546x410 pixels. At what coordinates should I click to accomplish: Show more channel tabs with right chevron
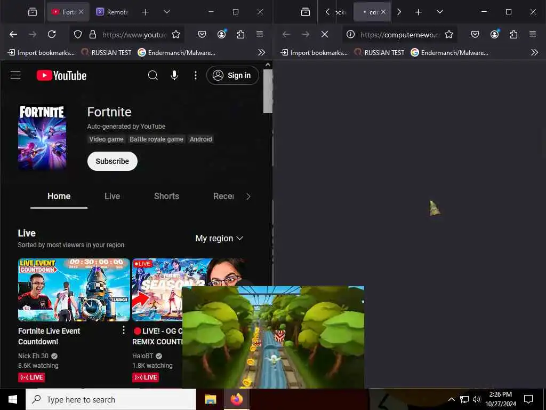248,196
